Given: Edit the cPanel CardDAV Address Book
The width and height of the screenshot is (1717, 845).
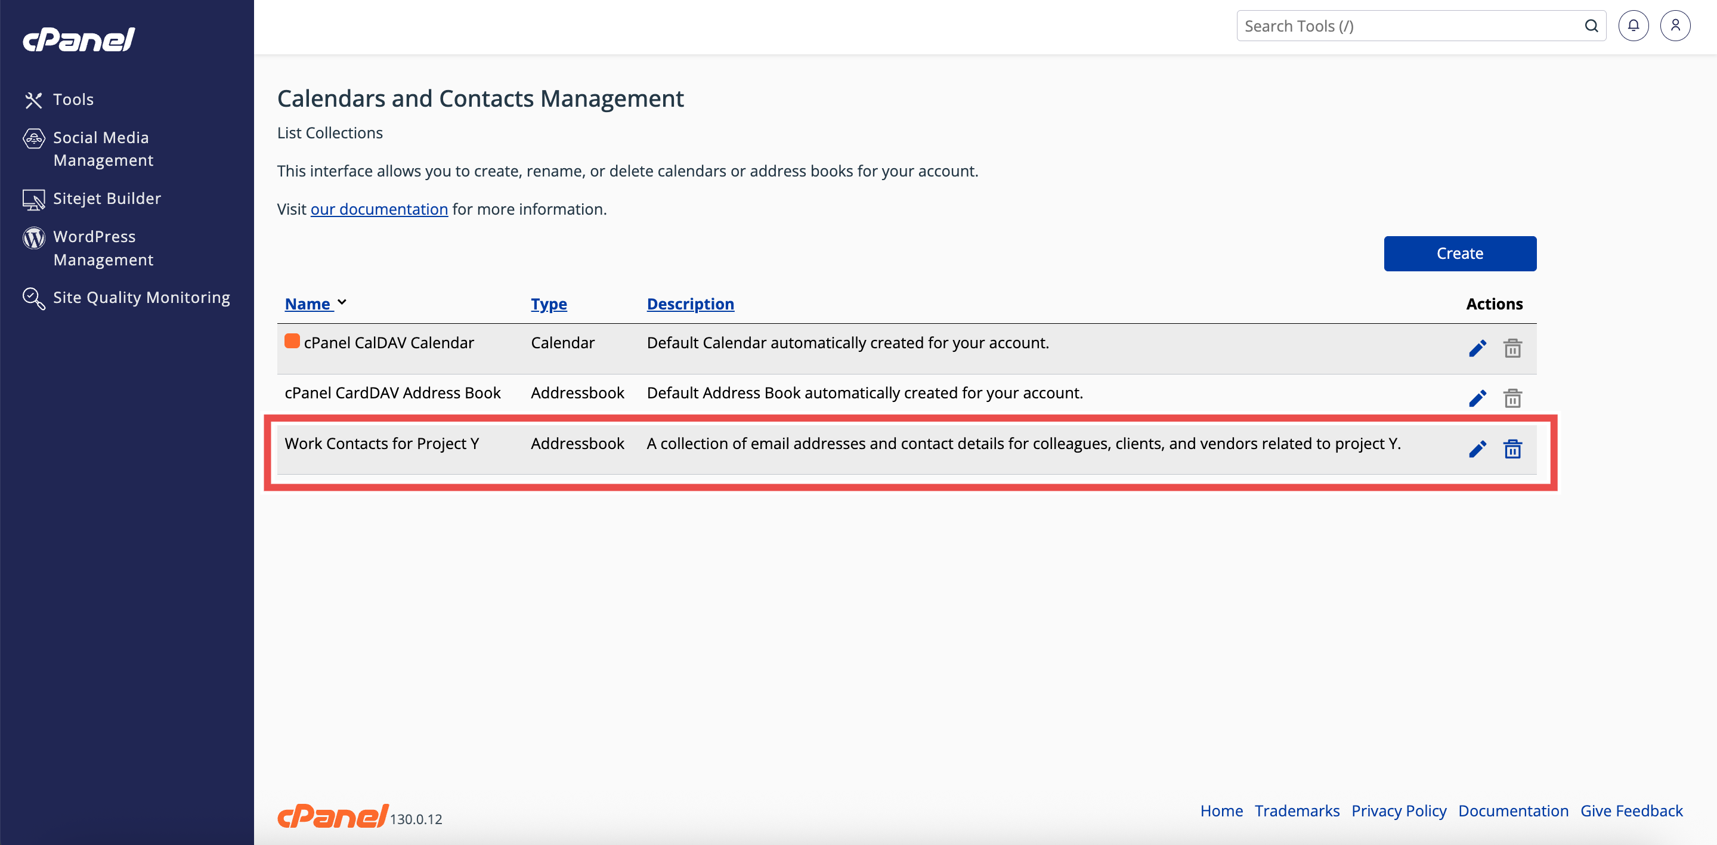Looking at the screenshot, I should (1477, 398).
